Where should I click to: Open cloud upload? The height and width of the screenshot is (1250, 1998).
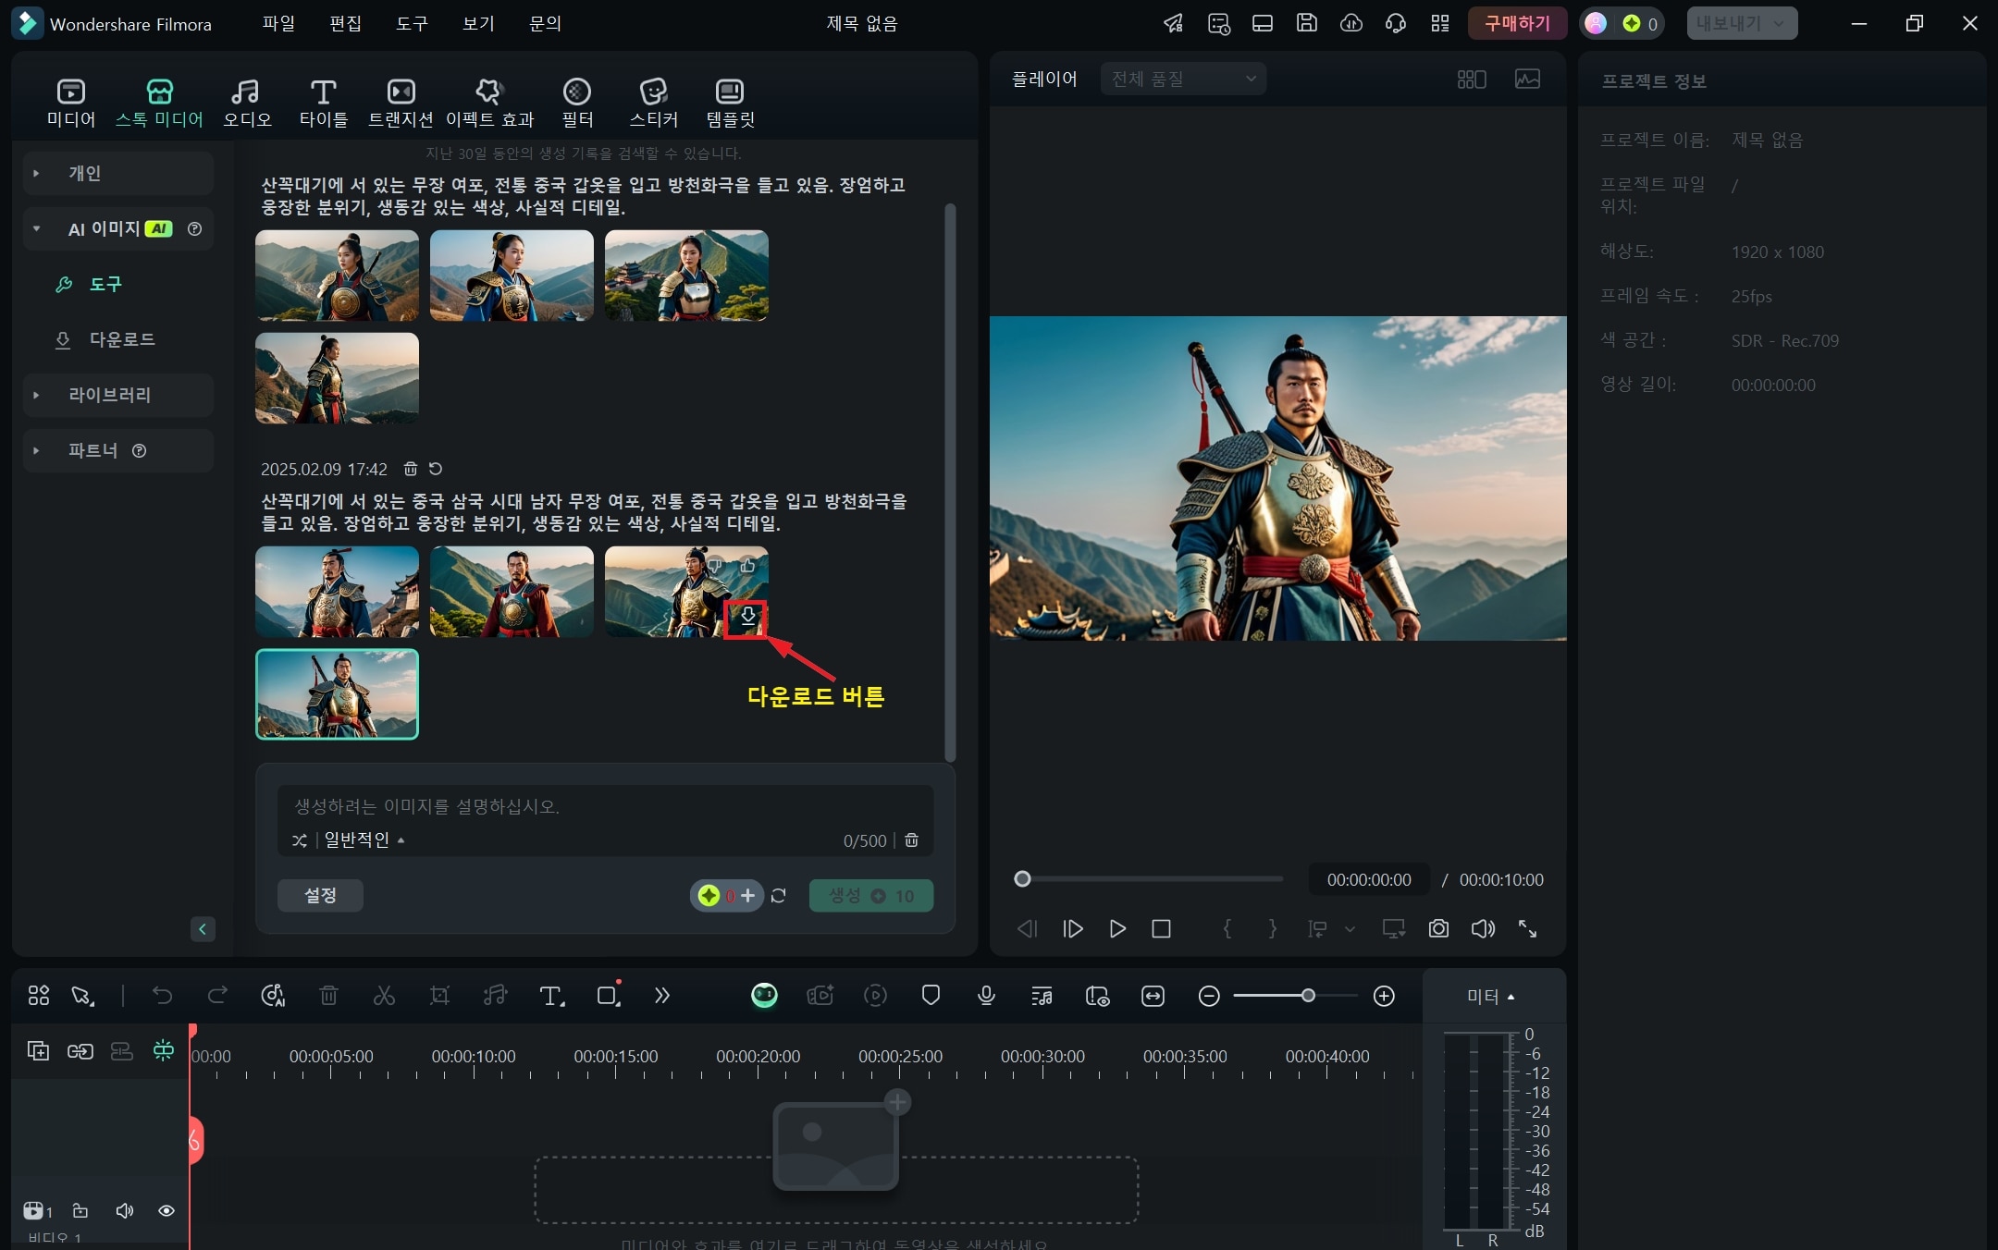click(x=1350, y=23)
